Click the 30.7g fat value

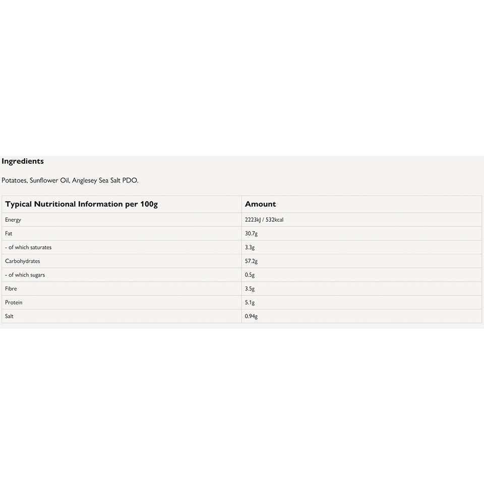(x=251, y=233)
